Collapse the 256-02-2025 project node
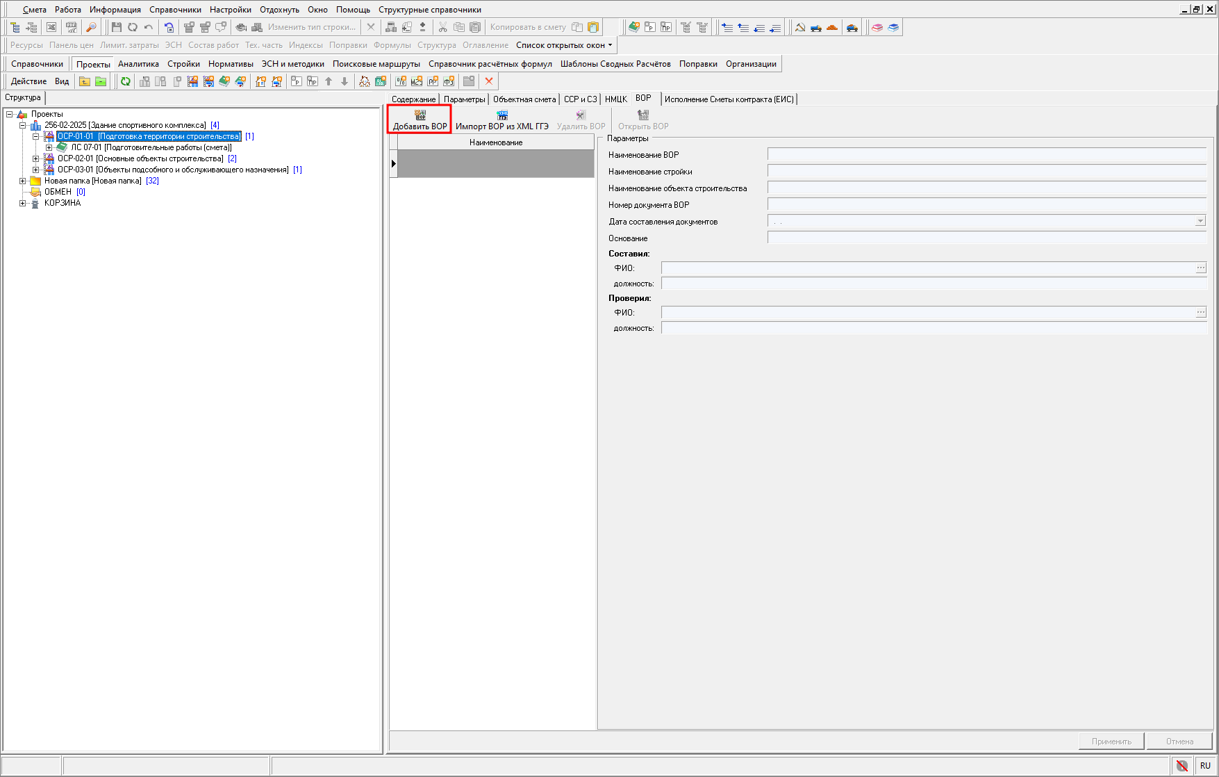The width and height of the screenshot is (1219, 777). click(23, 125)
